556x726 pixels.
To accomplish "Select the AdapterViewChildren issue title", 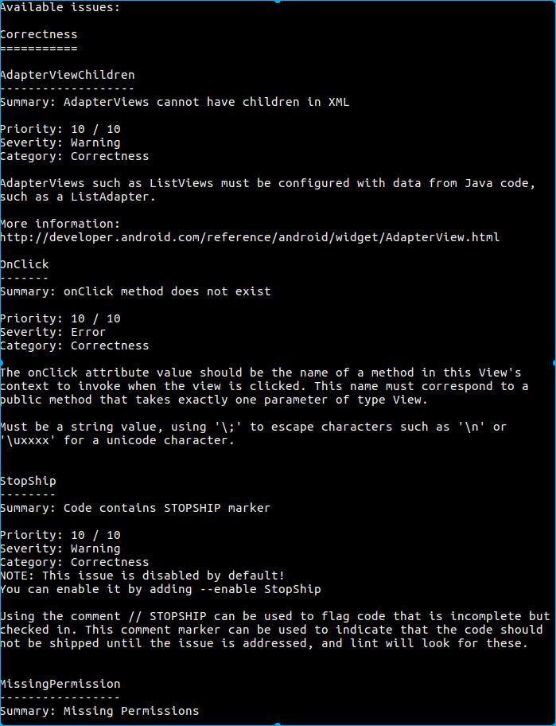I will coord(68,75).
